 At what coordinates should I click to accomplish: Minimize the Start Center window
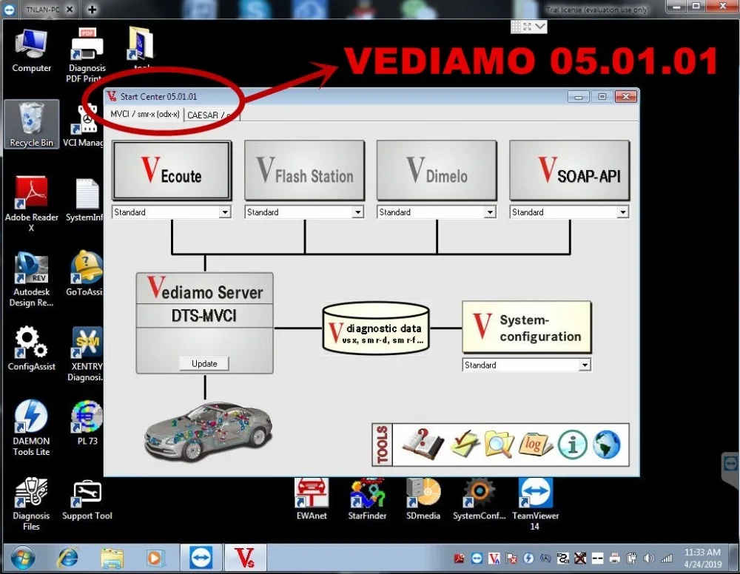(x=578, y=97)
